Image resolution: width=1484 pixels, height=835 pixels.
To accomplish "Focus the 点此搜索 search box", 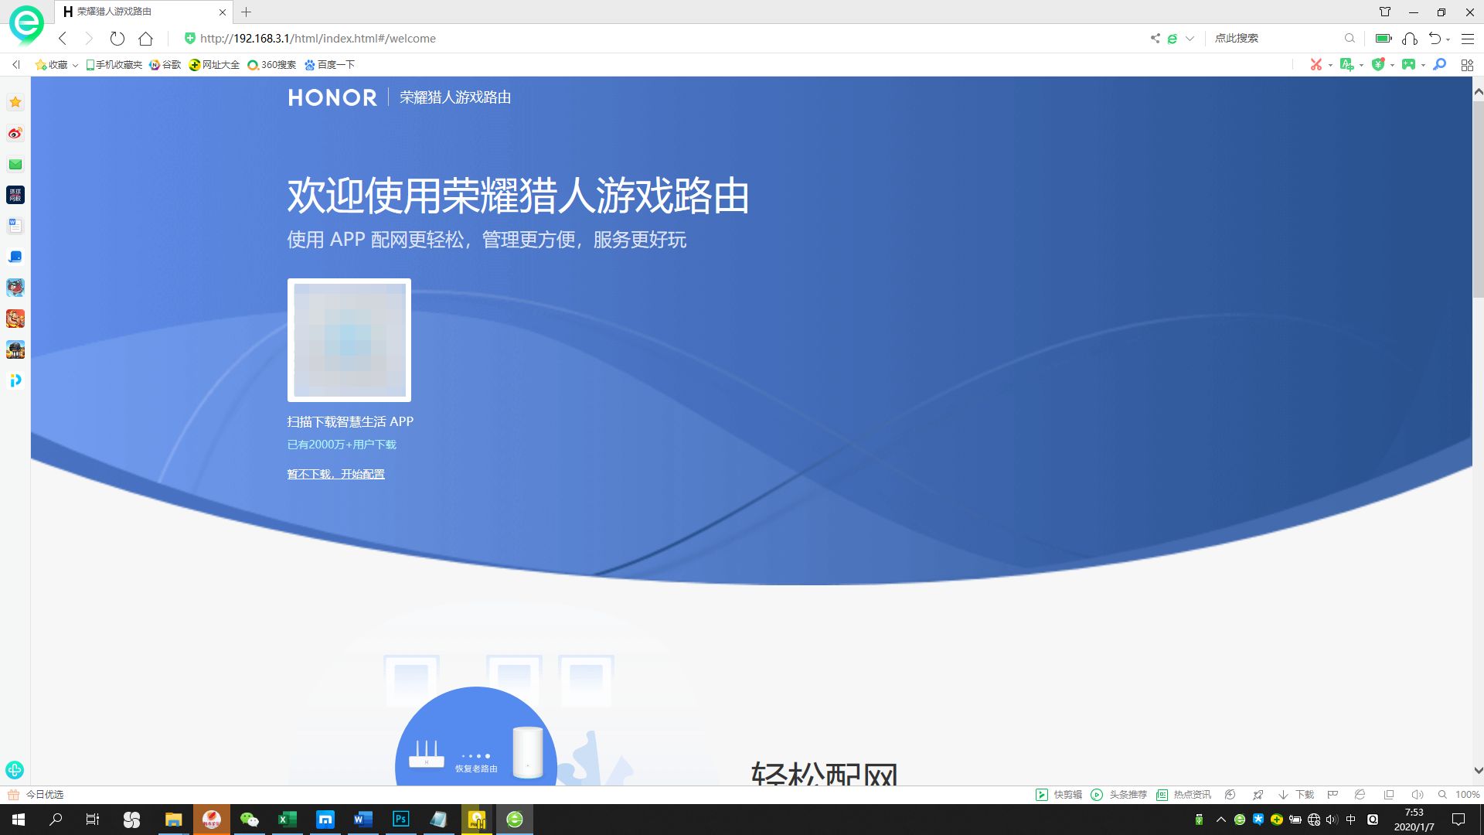I will tap(1275, 39).
